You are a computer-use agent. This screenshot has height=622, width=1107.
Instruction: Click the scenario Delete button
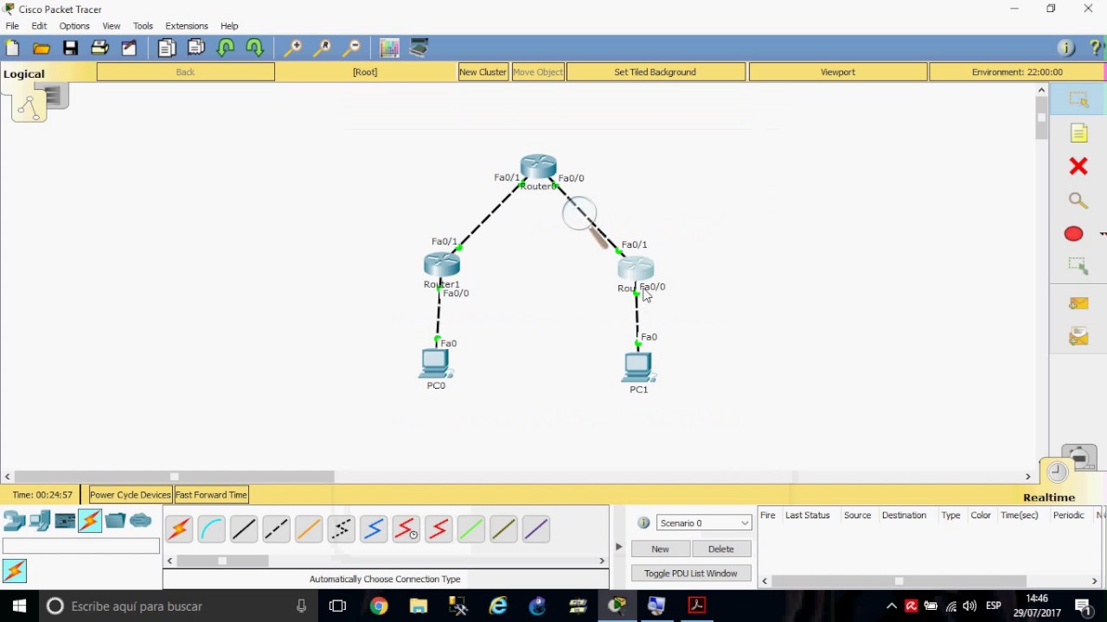coord(720,549)
